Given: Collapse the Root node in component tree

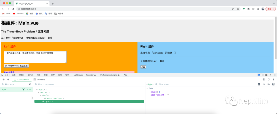Looking at the screenshot, I should point(36,89).
